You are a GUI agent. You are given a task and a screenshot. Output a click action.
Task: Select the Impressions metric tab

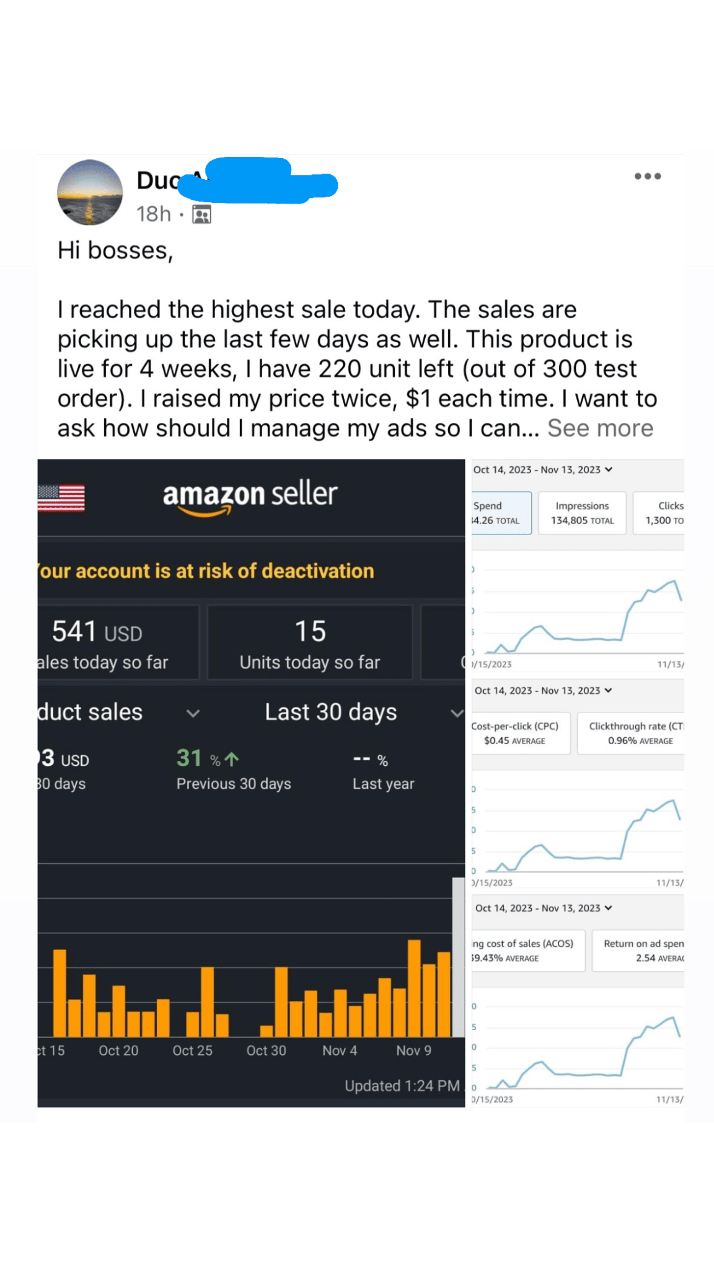[x=582, y=513]
